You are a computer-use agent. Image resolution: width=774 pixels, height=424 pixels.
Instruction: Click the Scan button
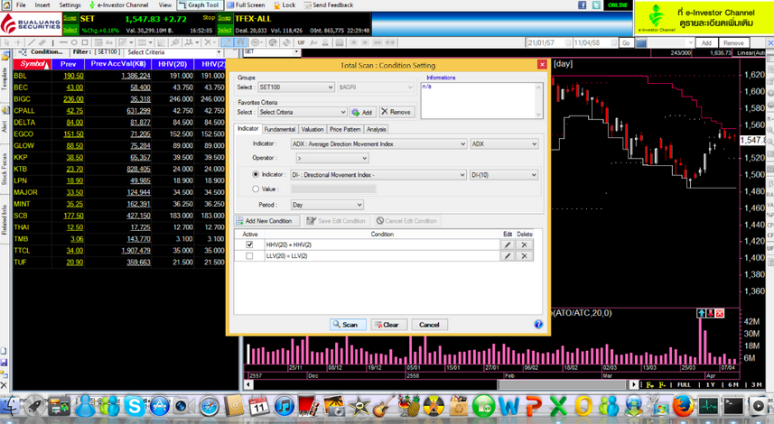[348, 325]
